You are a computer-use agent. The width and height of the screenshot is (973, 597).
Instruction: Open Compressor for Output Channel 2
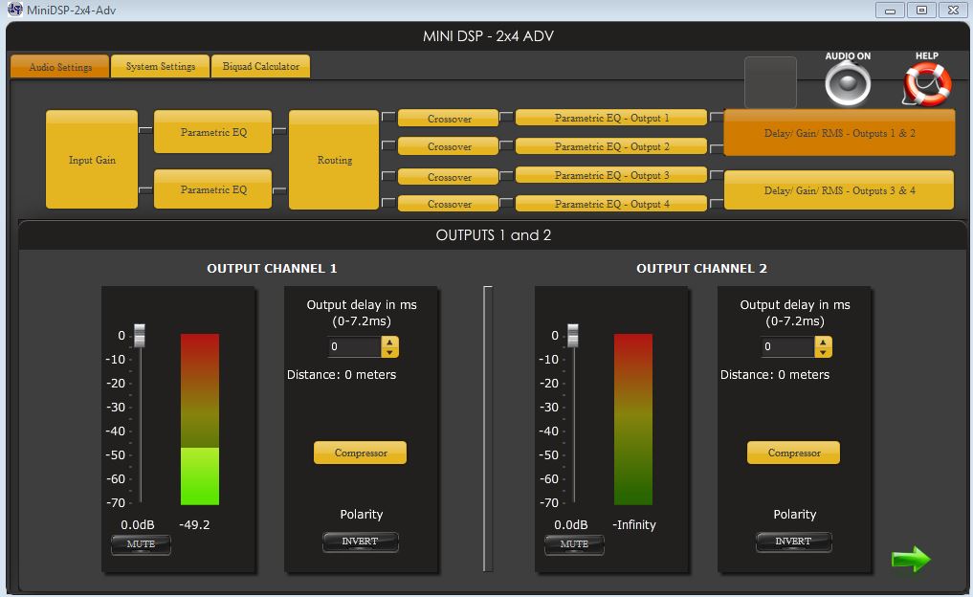click(794, 453)
